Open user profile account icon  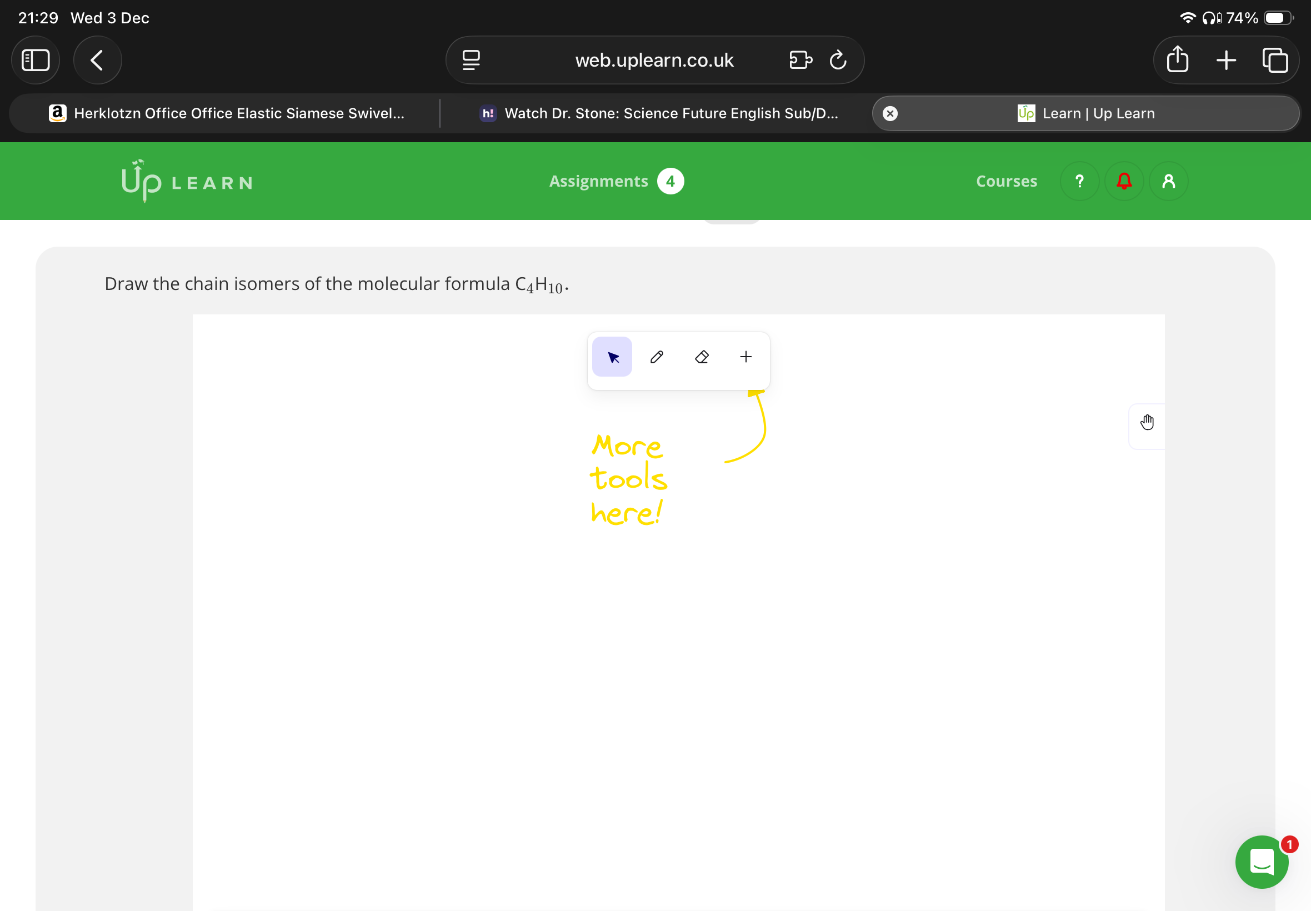[1168, 182]
